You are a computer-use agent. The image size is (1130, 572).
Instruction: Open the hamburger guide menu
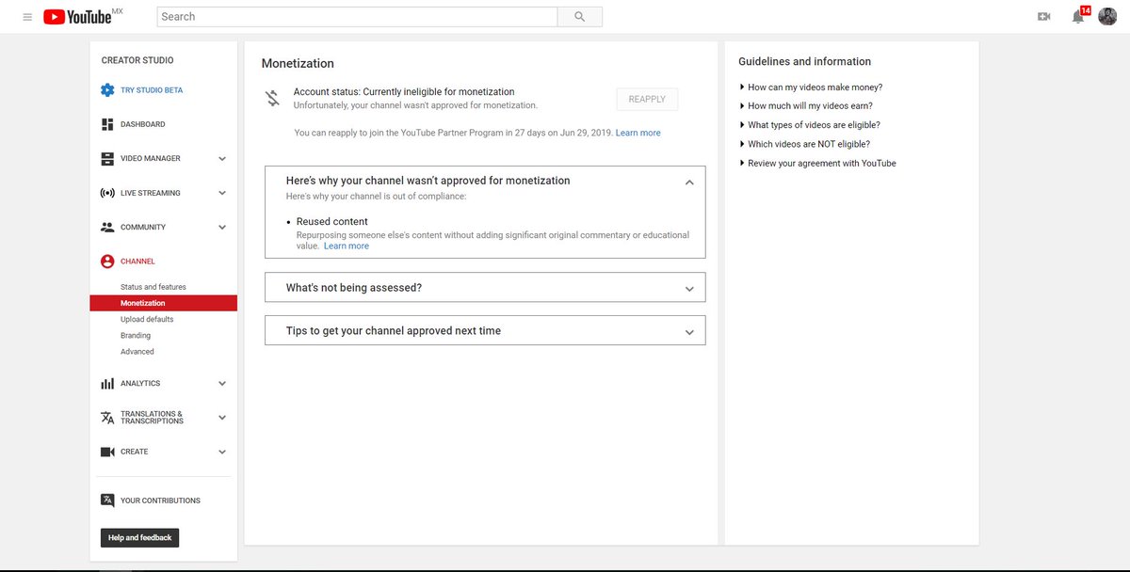[x=26, y=17]
